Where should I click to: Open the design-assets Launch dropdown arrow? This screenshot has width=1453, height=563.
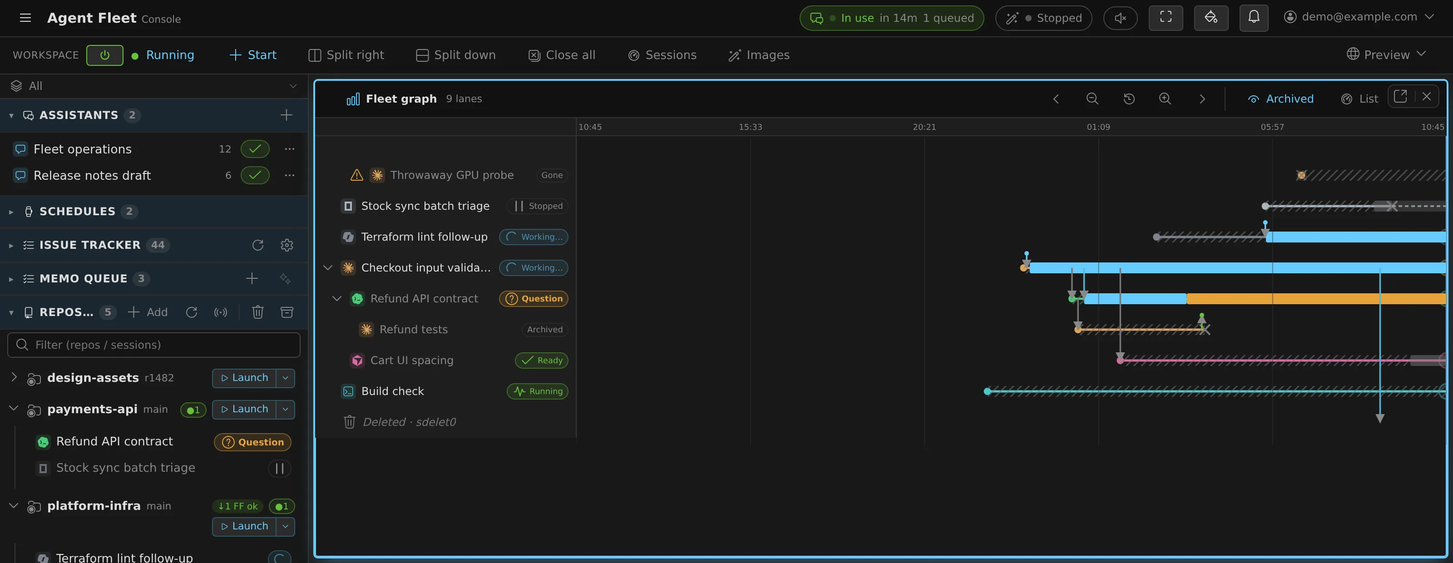[x=286, y=378]
